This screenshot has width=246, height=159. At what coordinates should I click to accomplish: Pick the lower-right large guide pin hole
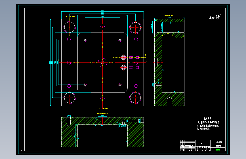pyautogui.click(x=135, y=98)
